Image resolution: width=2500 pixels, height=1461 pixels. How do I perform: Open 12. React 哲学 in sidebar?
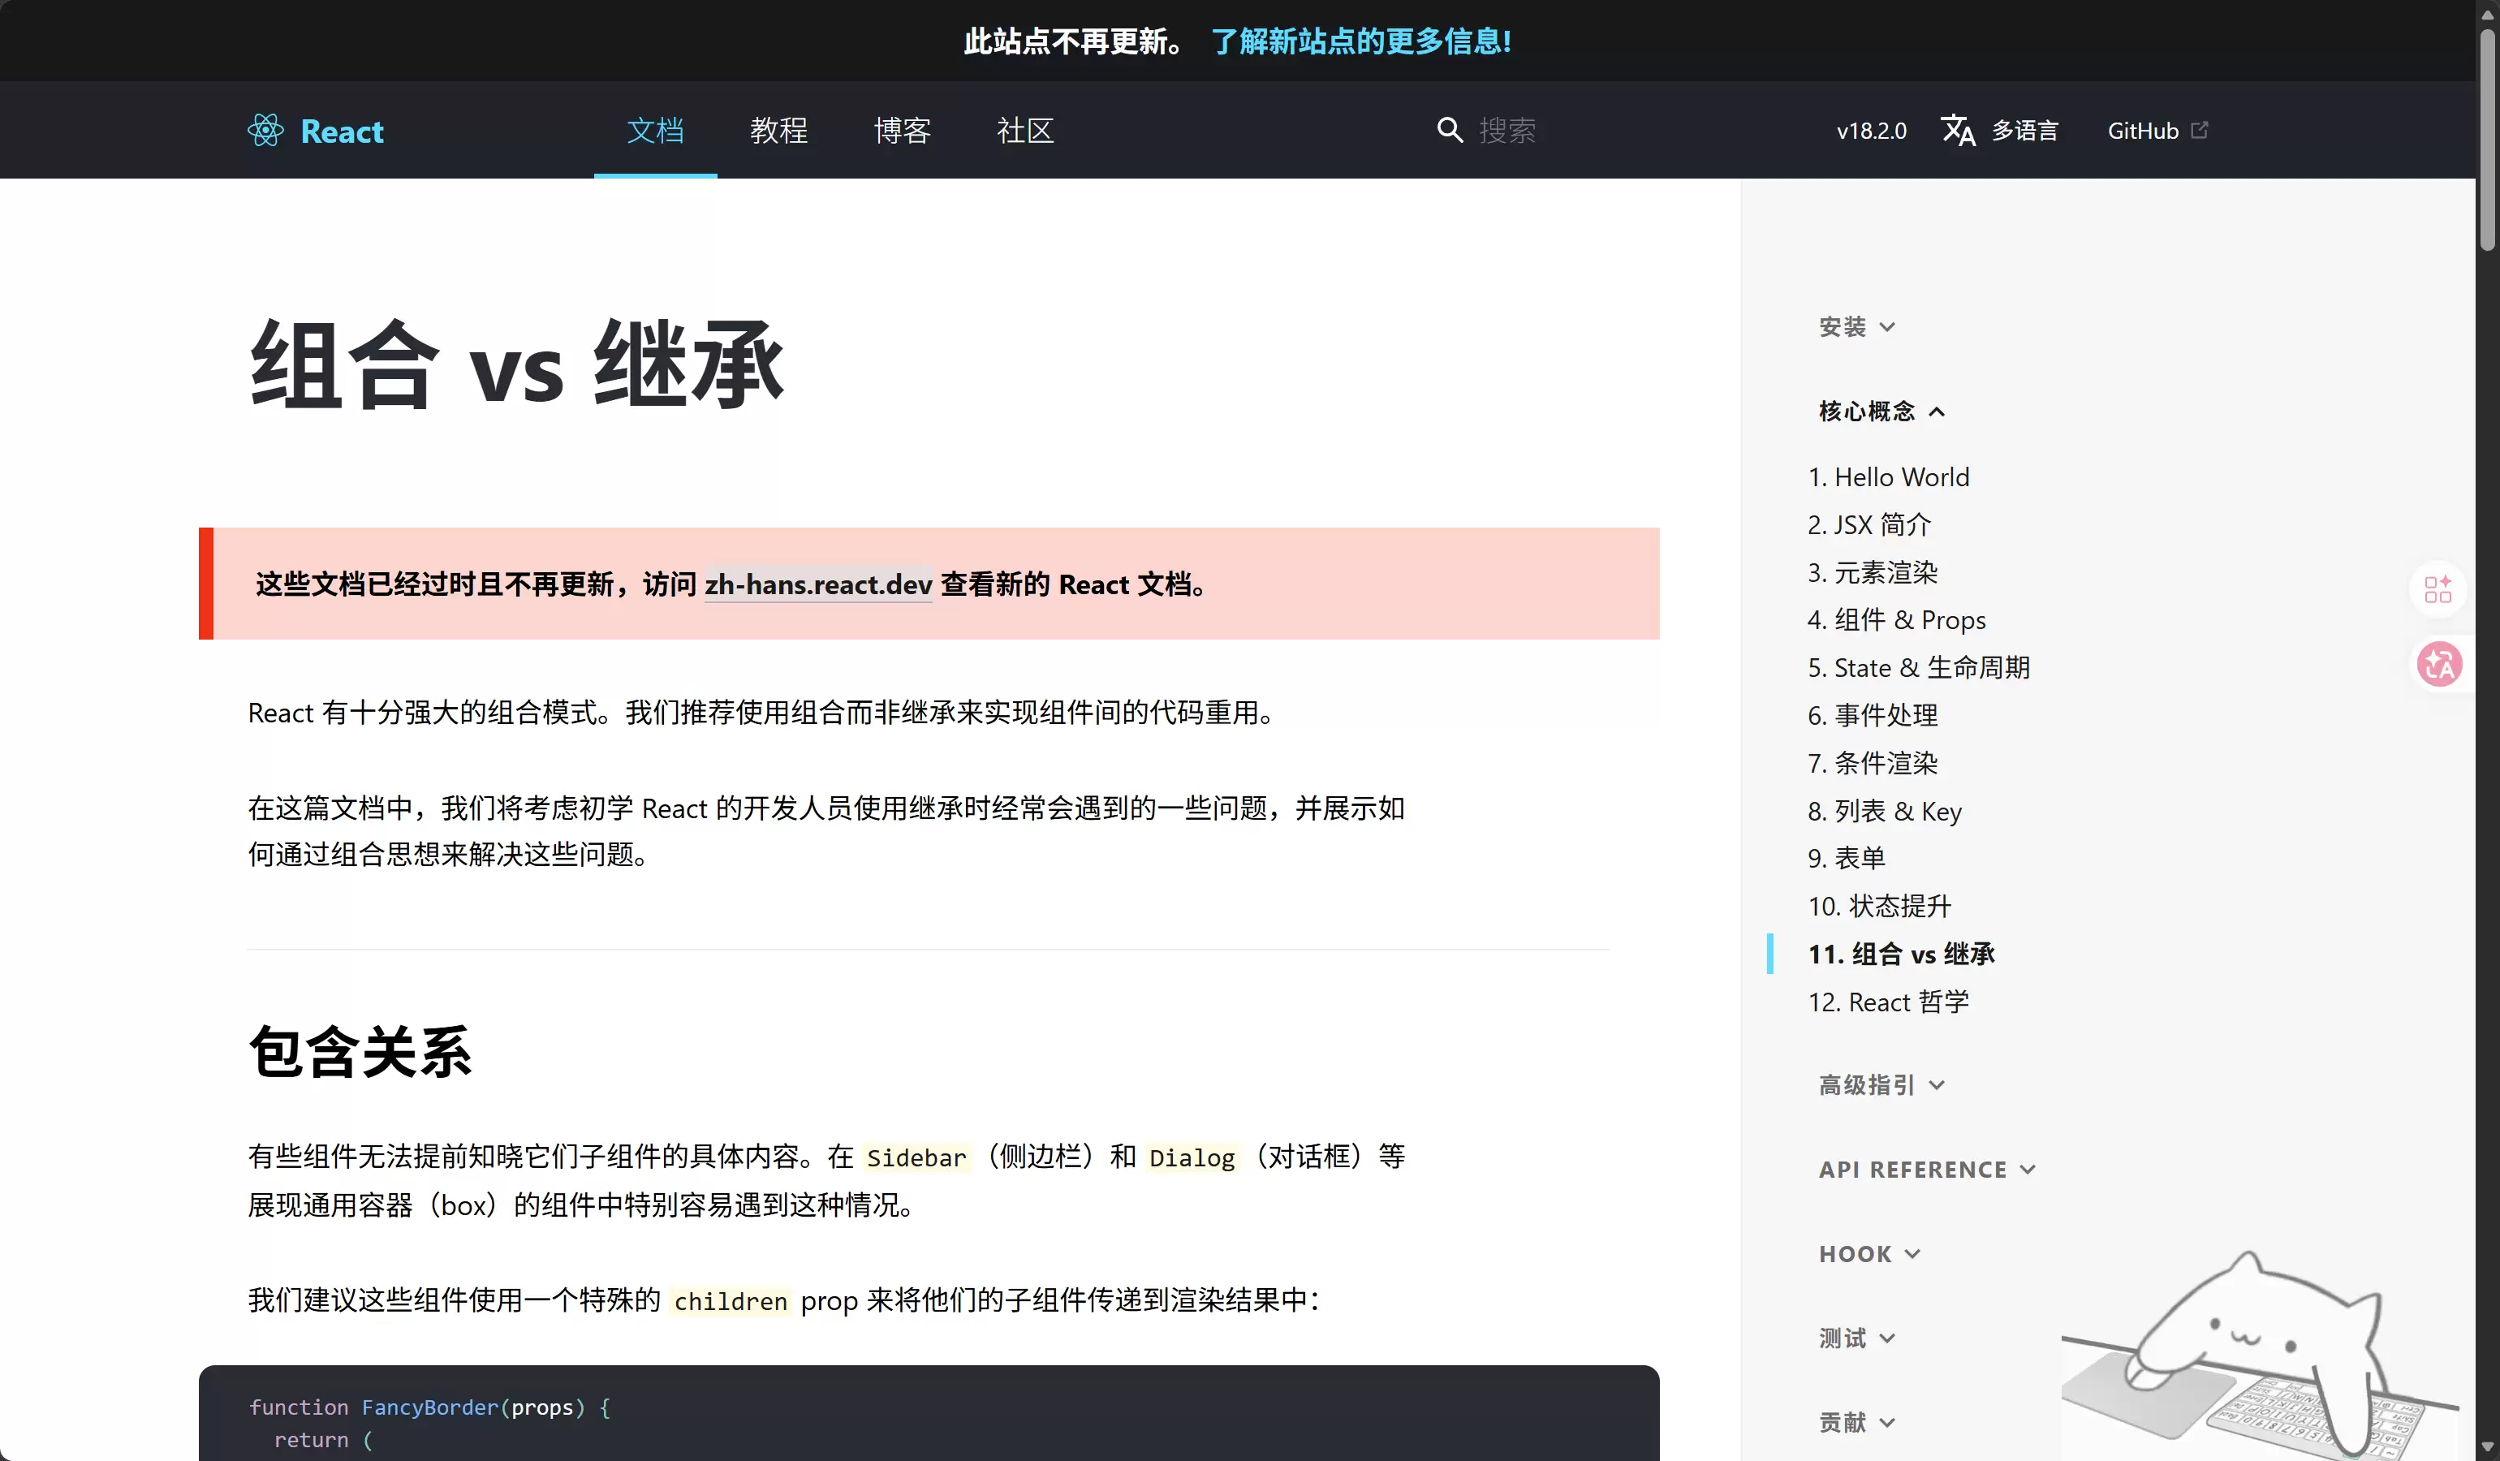click(x=1888, y=1001)
